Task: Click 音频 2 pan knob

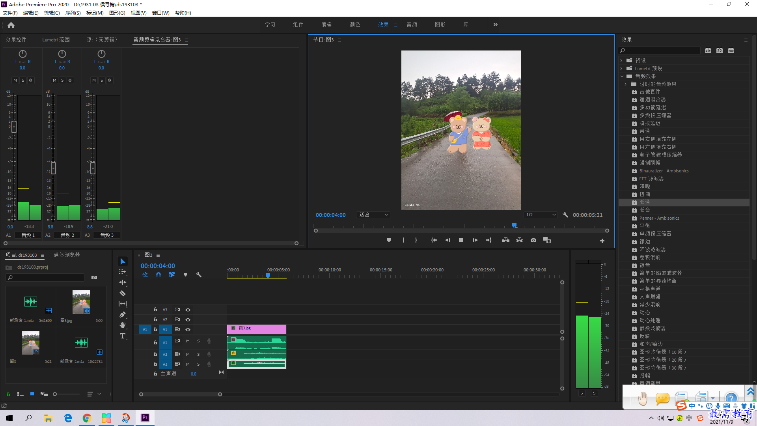Action: [x=62, y=54]
